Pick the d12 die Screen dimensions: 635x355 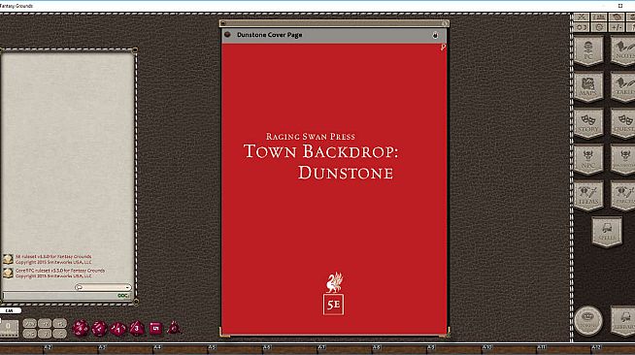(99, 328)
